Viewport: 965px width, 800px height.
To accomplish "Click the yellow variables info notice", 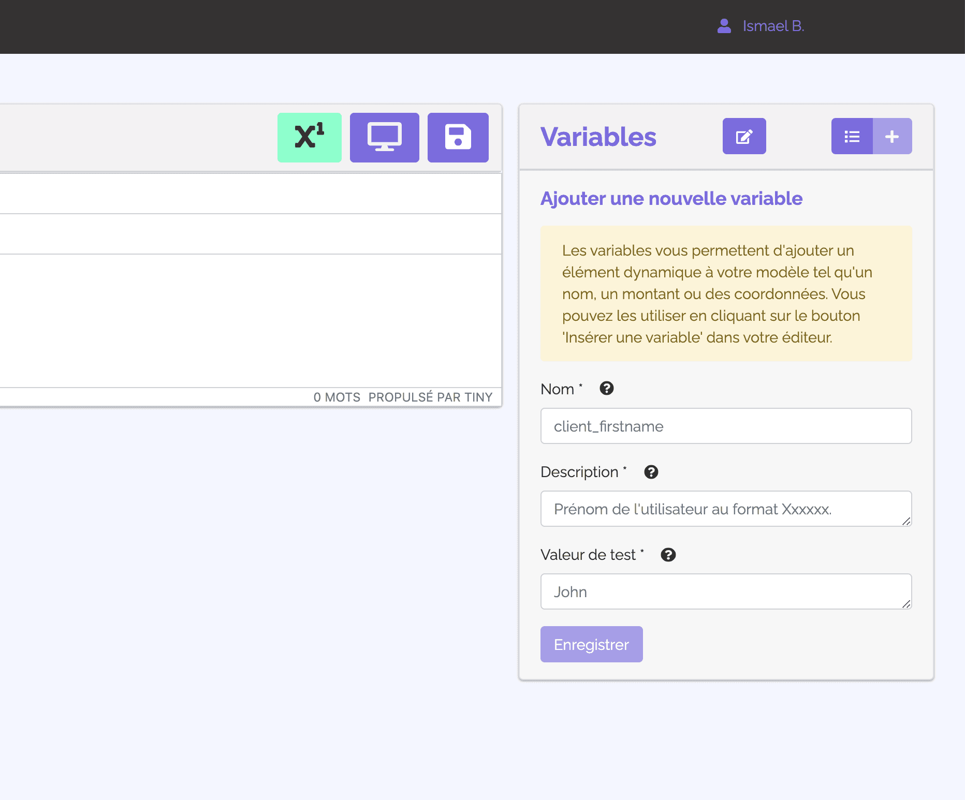I will coord(726,293).
